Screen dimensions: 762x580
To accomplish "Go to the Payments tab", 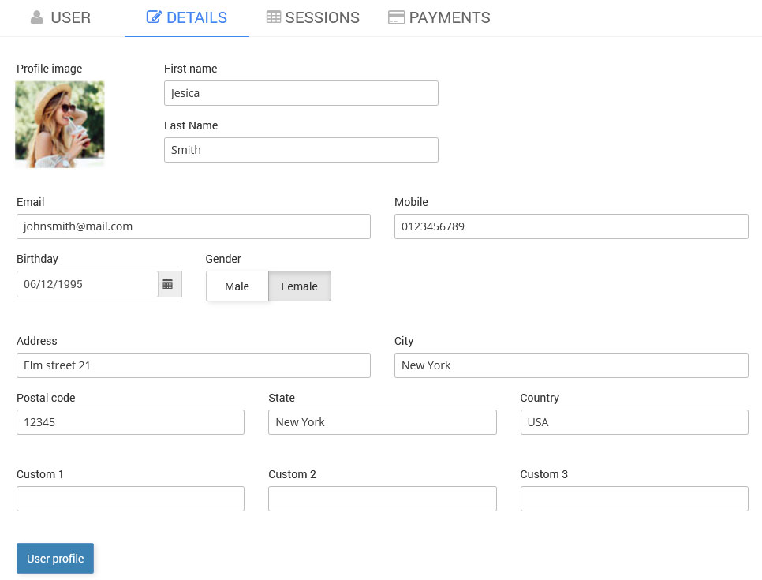I will click(x=439, y=17).
